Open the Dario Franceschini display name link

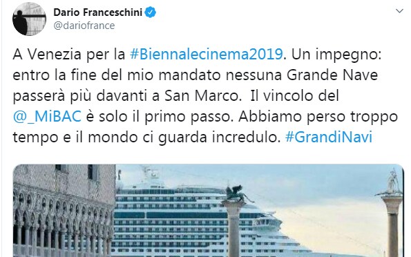[98, 12]
